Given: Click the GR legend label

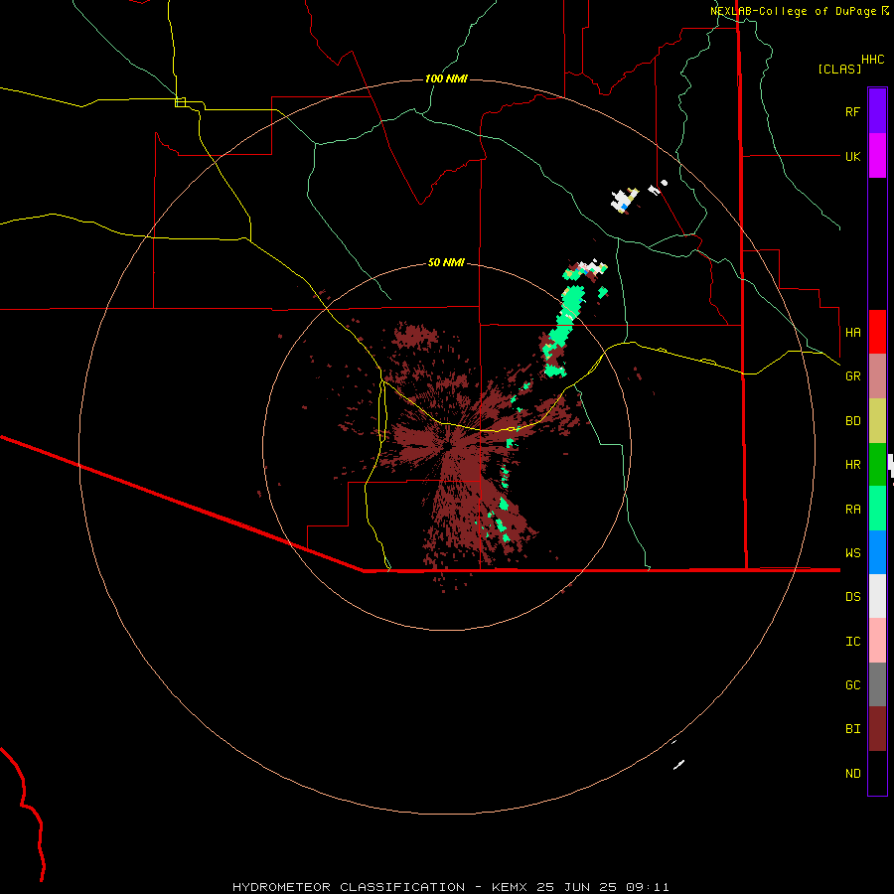Looking at the screenshot, I should tap(852, 376).
